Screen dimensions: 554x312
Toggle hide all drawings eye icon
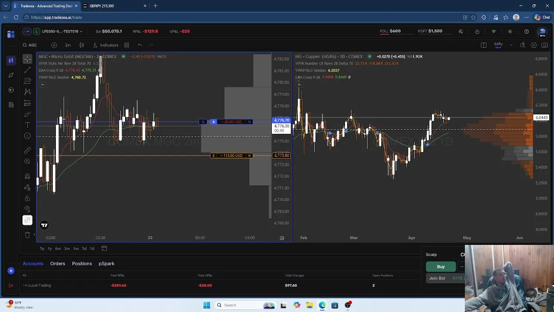(27, 209)
